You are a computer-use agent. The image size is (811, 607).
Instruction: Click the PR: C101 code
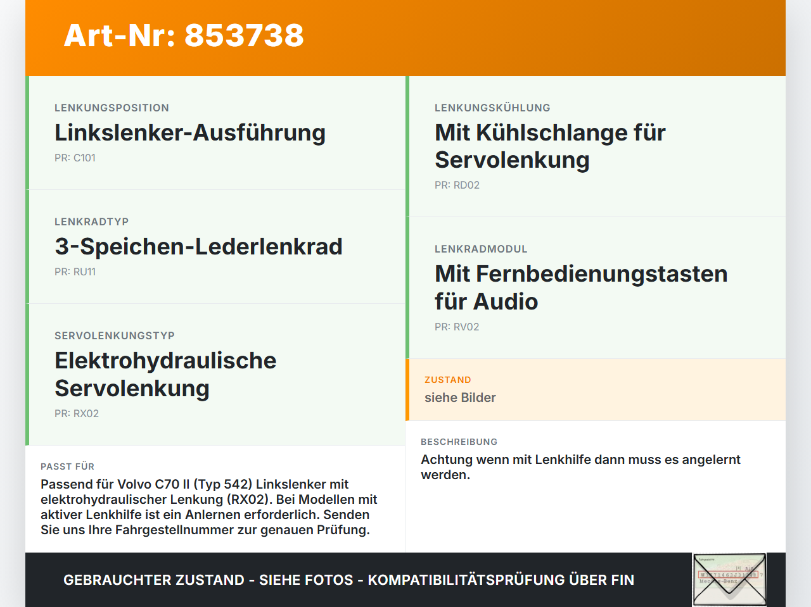click(x=75, y=158)
